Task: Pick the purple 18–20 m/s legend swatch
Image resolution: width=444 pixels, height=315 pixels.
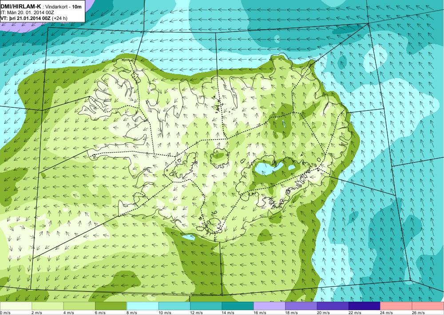Action: (301, 306)
